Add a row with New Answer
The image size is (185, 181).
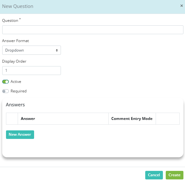click(20, 134)
